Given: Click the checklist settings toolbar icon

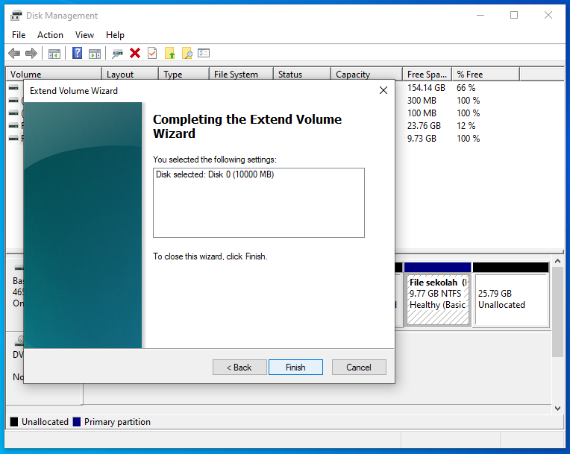Looking at the screenshot, I should [x=204, y=53].
